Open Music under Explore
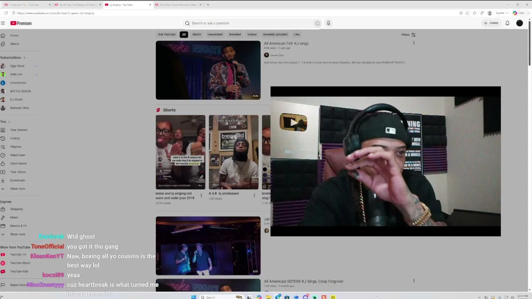The height and width of the screenshot is (299, 532). [x=14, y=218]
